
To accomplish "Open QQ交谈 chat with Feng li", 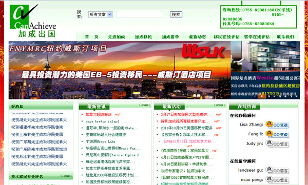I will click(277, 134).
